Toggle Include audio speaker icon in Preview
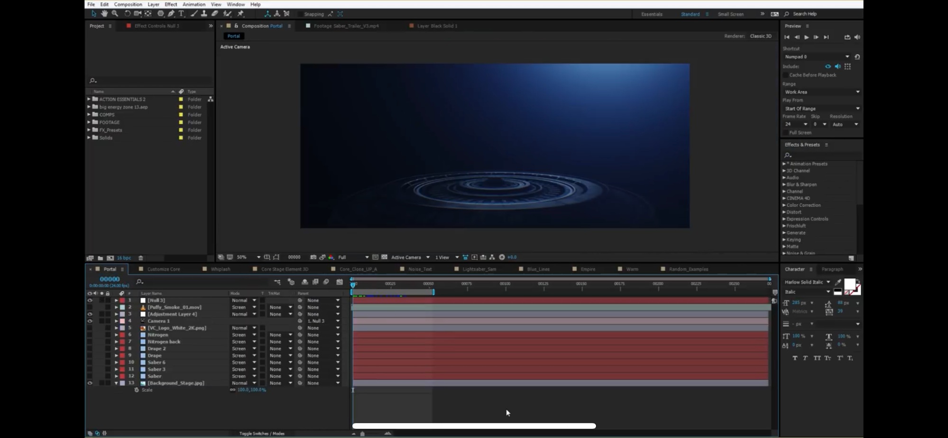This screenshot has height=438, width=948. 838,66
